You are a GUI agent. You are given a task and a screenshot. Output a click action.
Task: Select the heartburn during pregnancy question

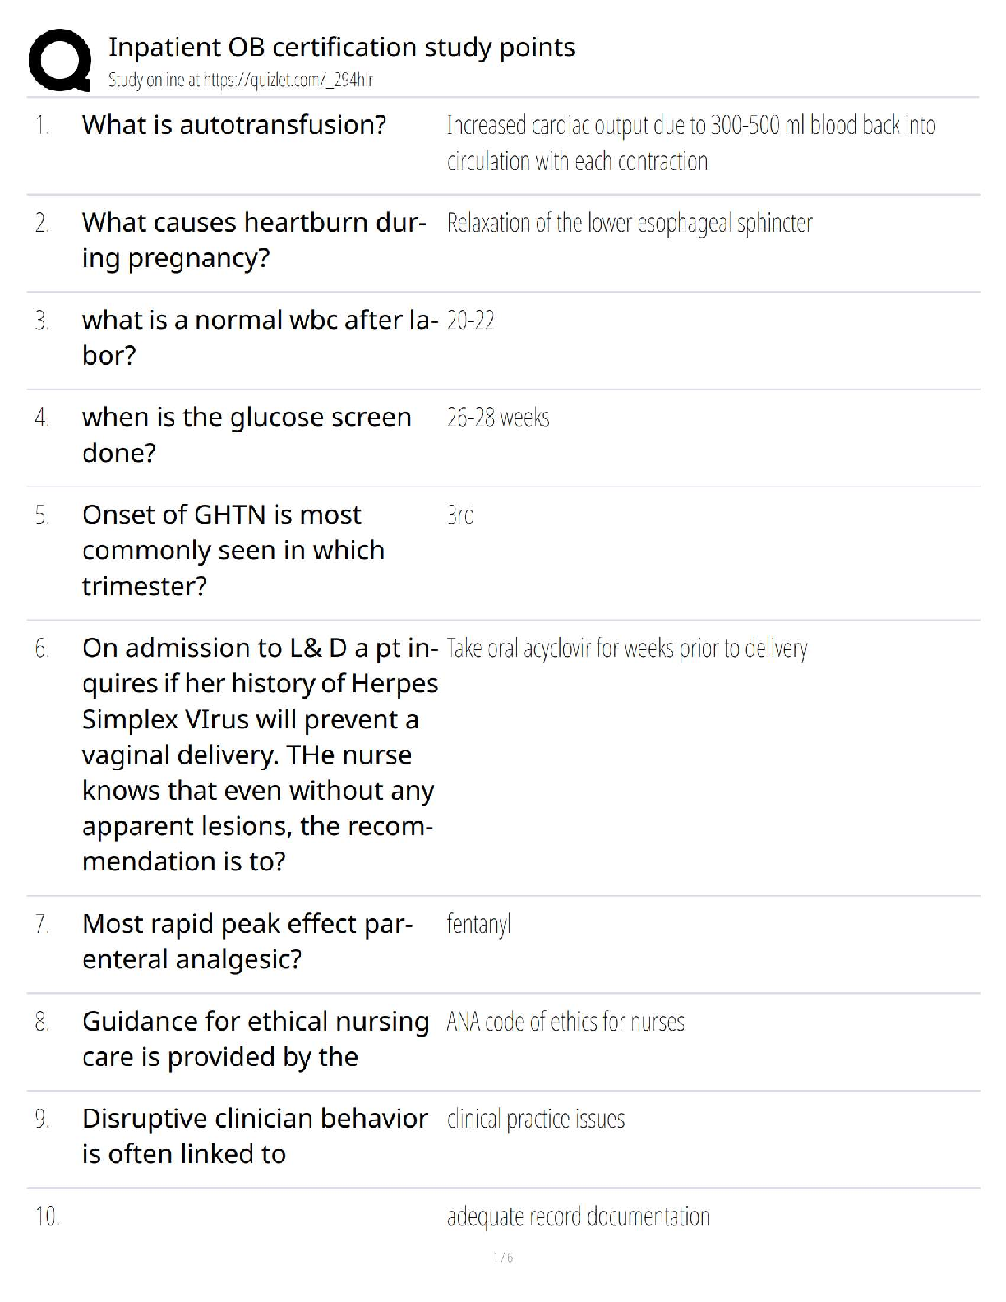coord(254,240)
